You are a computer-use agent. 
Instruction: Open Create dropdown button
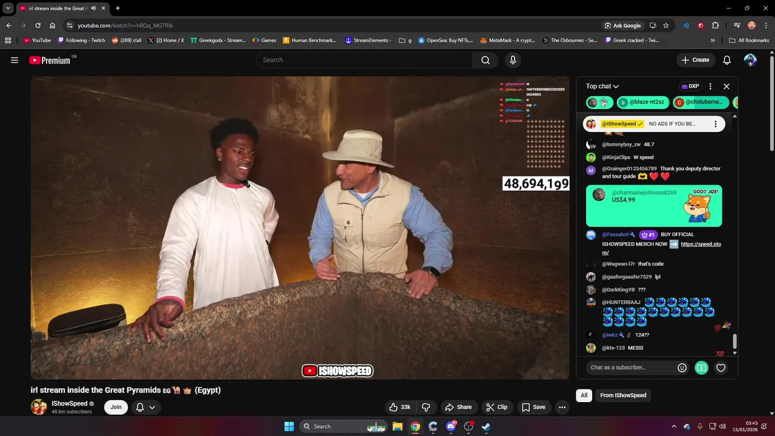pyautogui.click(x=695, y=60)
